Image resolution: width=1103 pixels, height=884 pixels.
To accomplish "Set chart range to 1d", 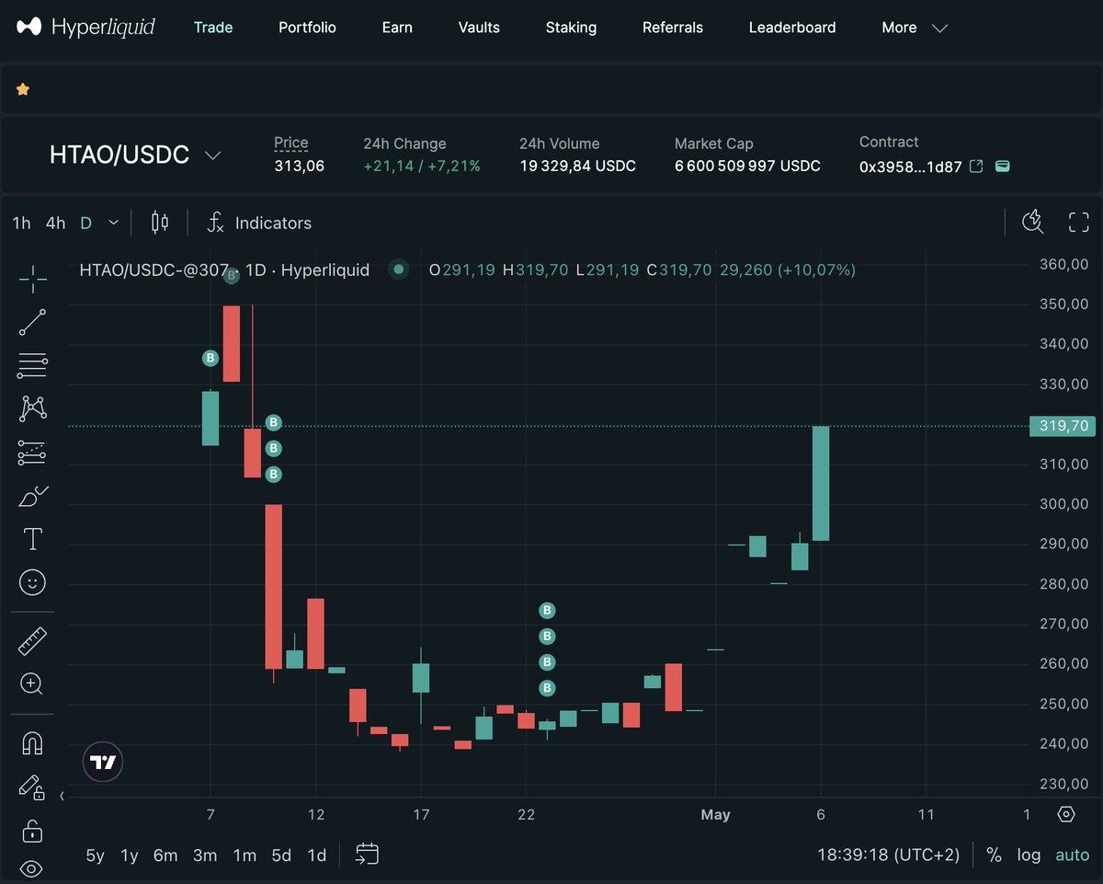I will [316, 855].
